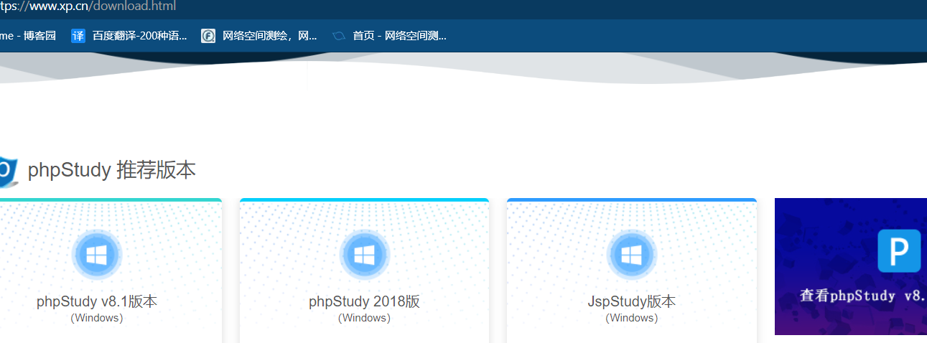Viewport: 927px width, 343px height.
Task: Click Windows icon on phpStudy 2018 card
Action: click(365, 254)
